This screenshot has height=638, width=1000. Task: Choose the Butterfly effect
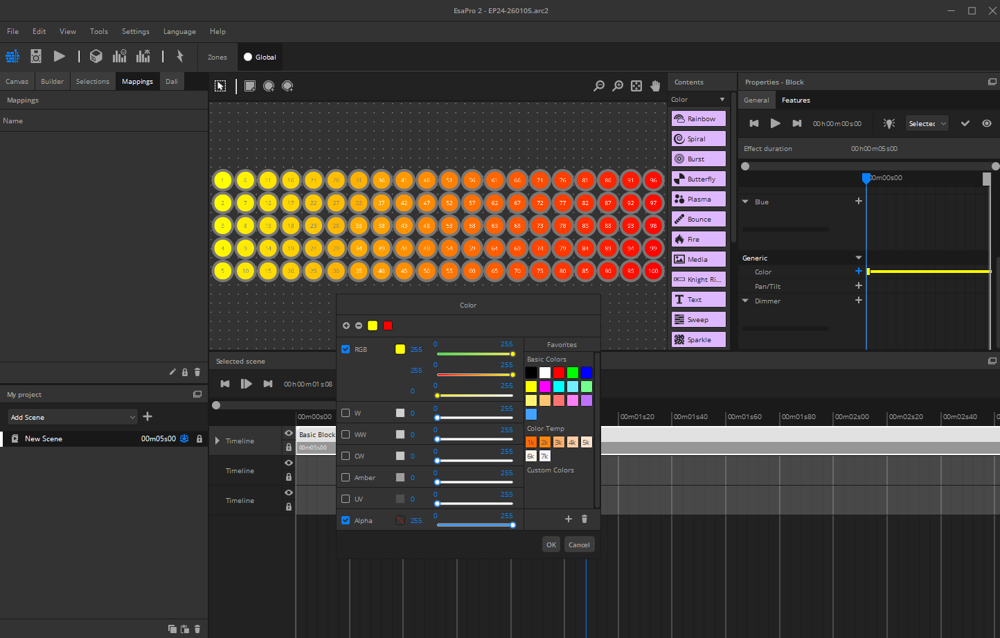(x=698, y=179)
